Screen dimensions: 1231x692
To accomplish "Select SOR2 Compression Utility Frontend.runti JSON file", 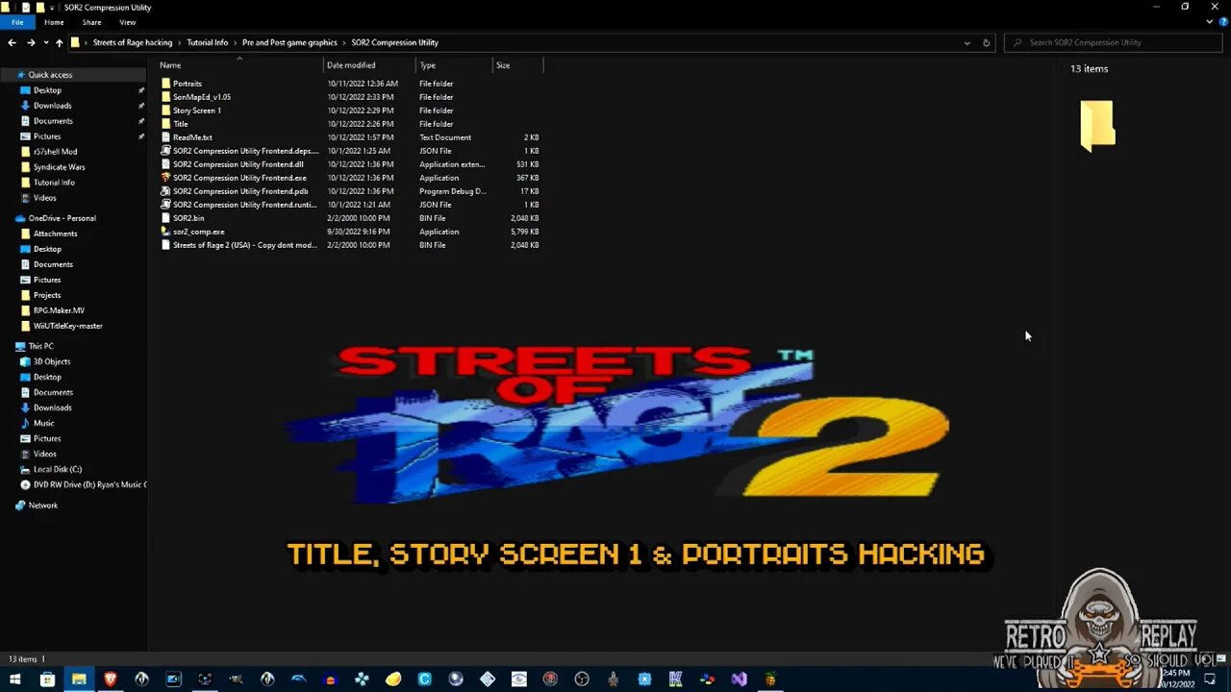I will [x=244, y=205].
